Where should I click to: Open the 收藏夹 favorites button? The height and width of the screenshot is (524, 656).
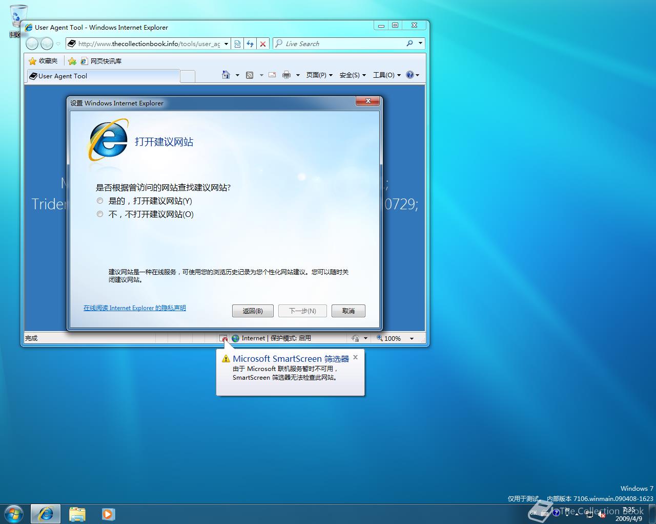click(x=43, y=61)
